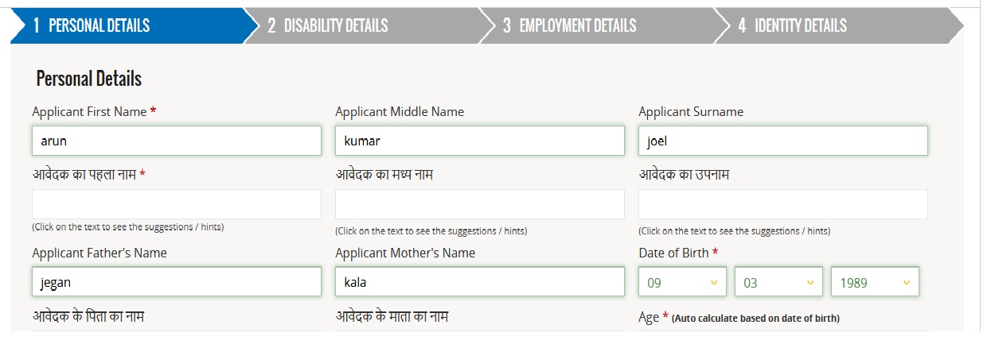Click the Applicant Father's Name field with jegan
991x348 pixels.
pyautogui.click(x=177, y=282)
